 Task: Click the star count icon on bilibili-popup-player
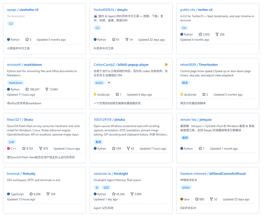click(117, 94)
